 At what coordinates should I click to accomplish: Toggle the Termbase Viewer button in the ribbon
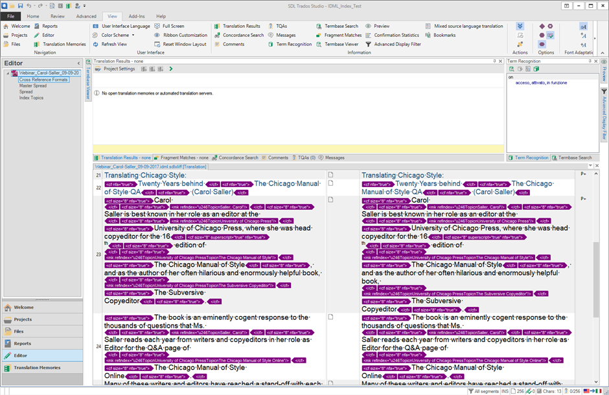[337, 44]
